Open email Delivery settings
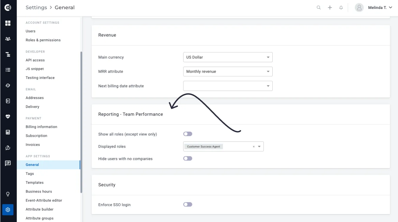The image size is (398, 222). [32, 106]
